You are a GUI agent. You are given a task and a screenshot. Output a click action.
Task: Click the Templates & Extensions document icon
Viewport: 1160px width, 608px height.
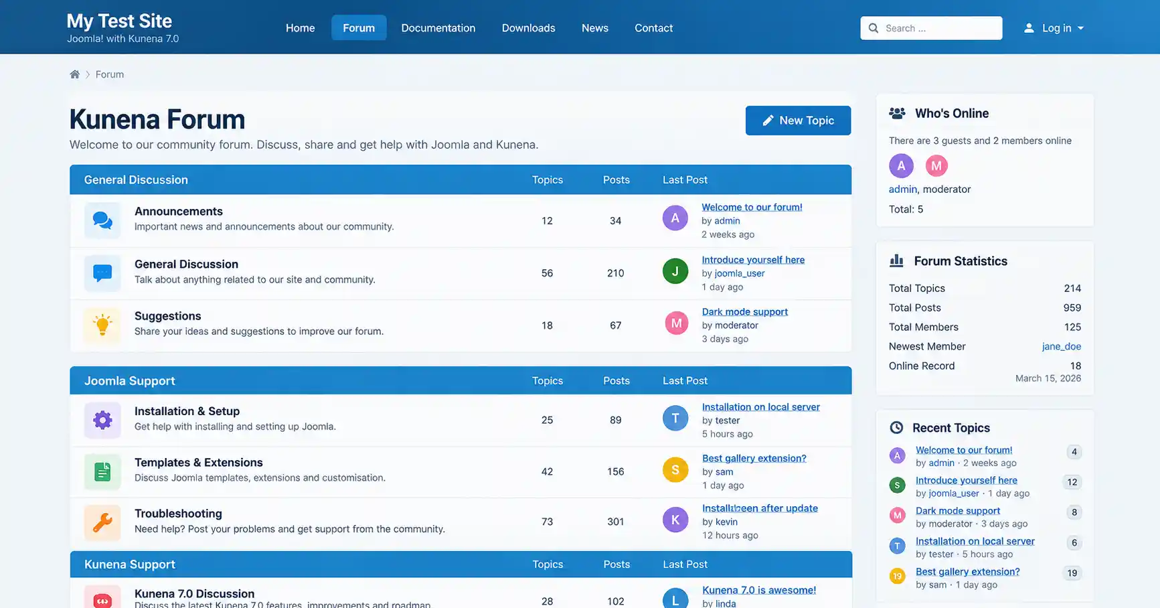click(x=102, y=471)
